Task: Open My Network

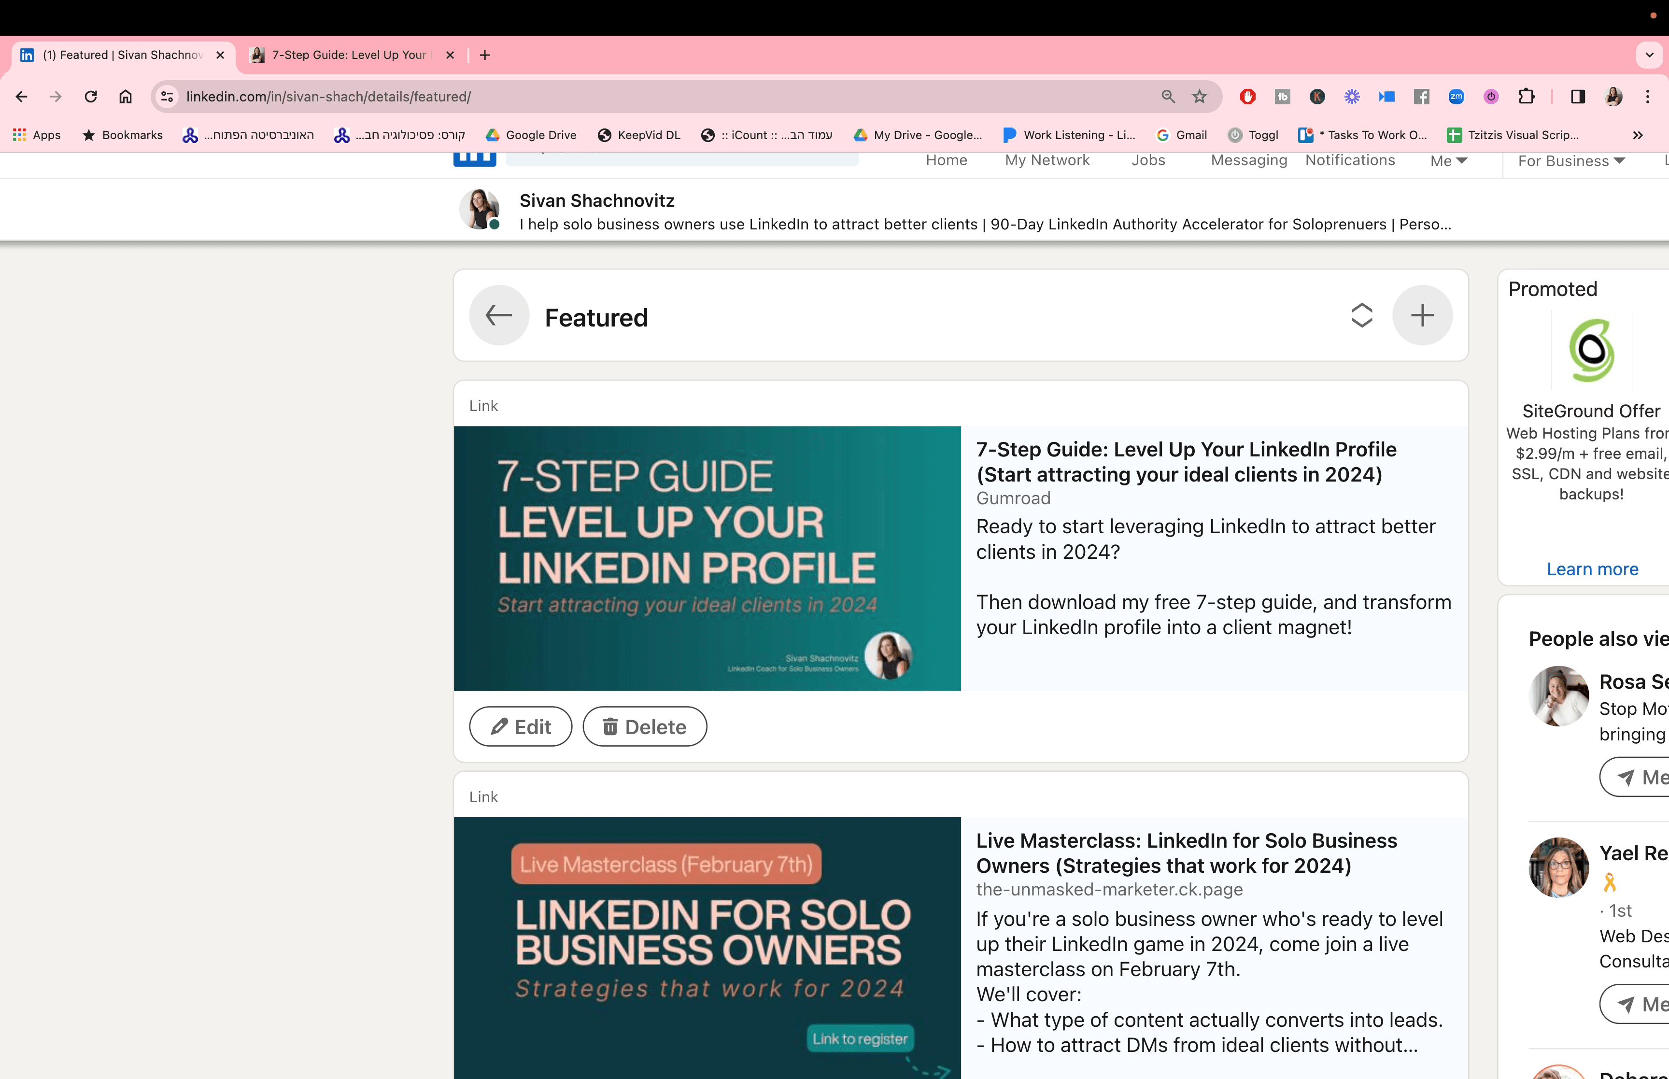Action: 1047,160
